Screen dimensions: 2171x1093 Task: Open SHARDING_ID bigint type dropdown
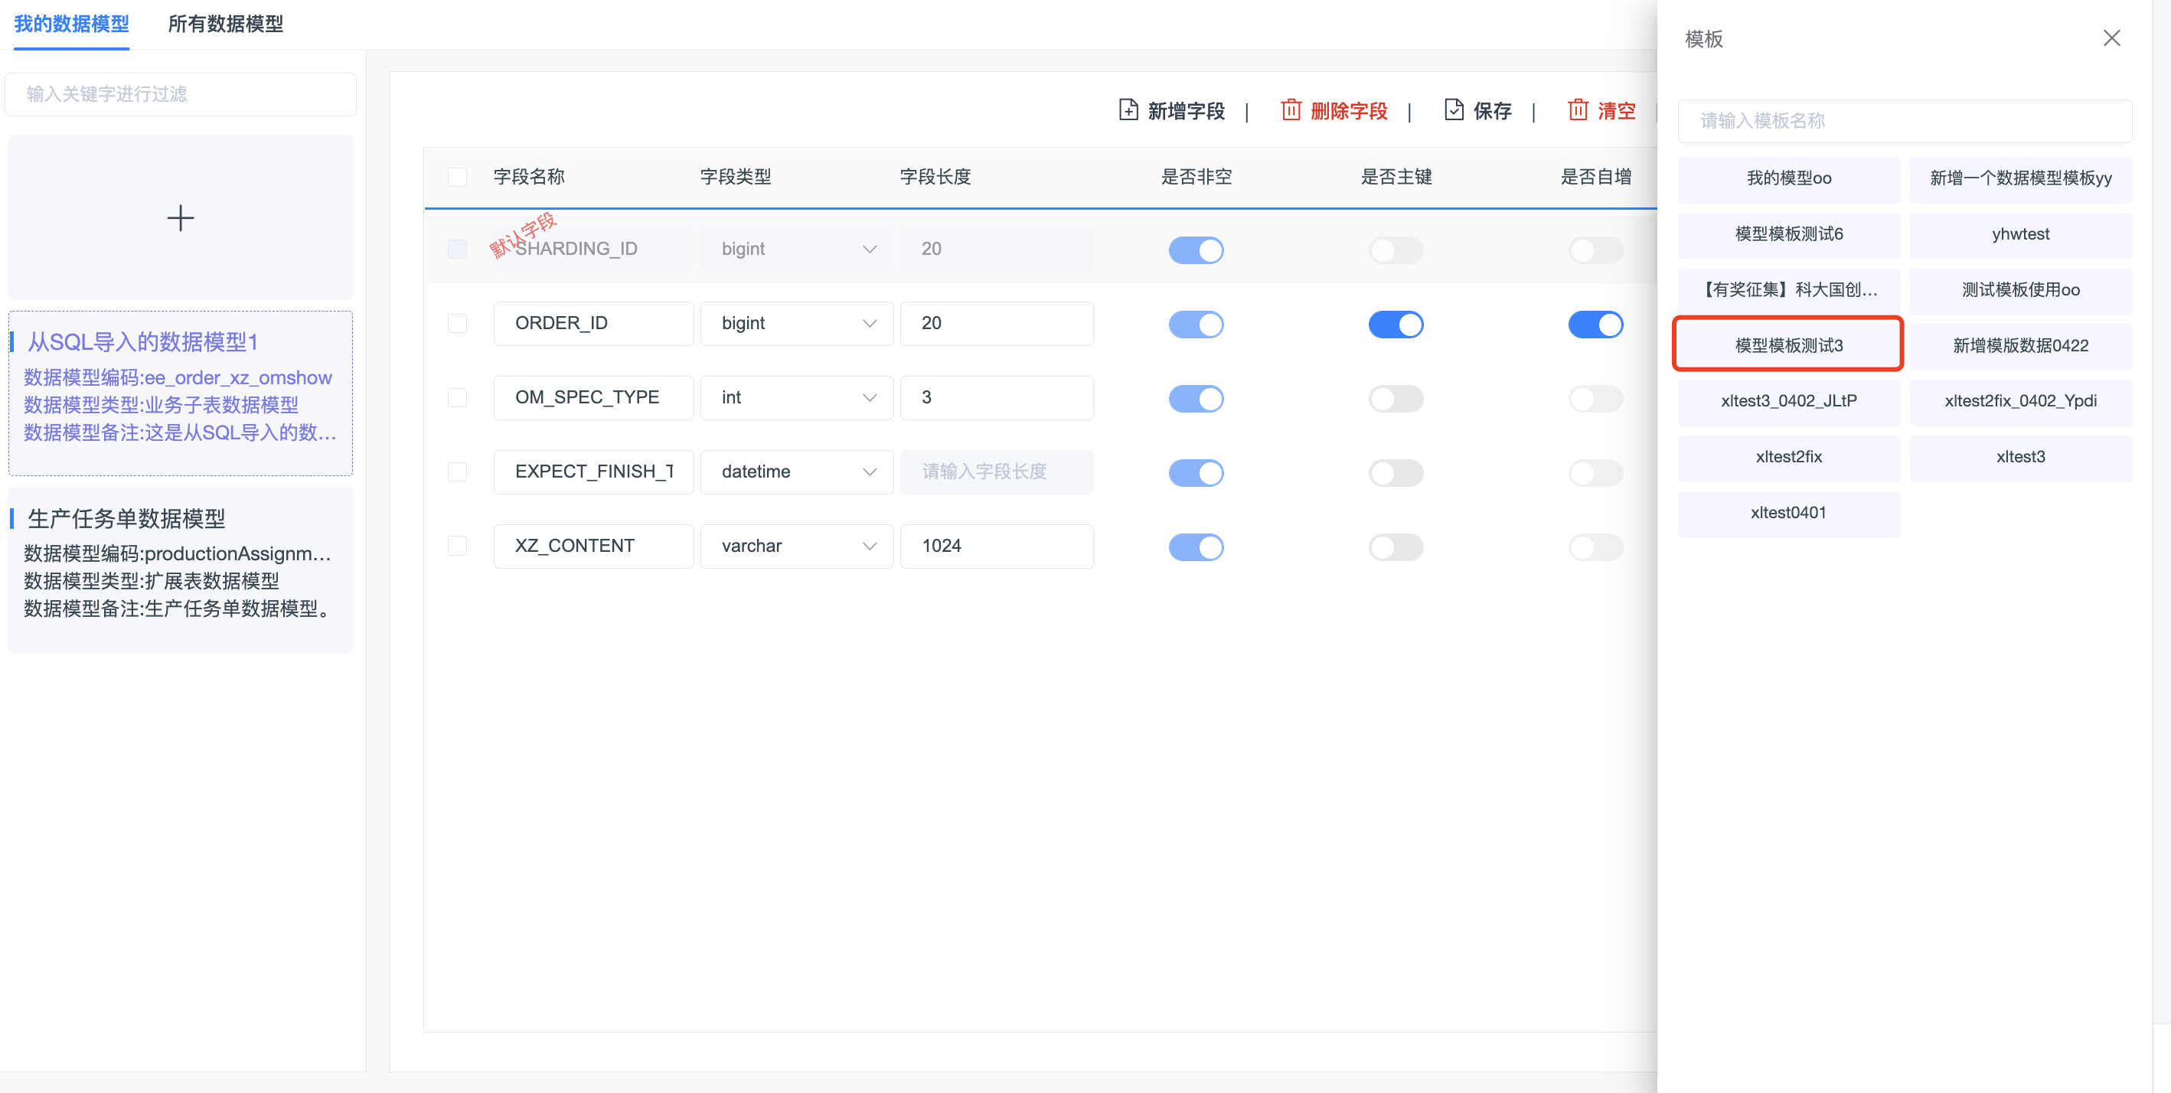click(x=796, y=250)
